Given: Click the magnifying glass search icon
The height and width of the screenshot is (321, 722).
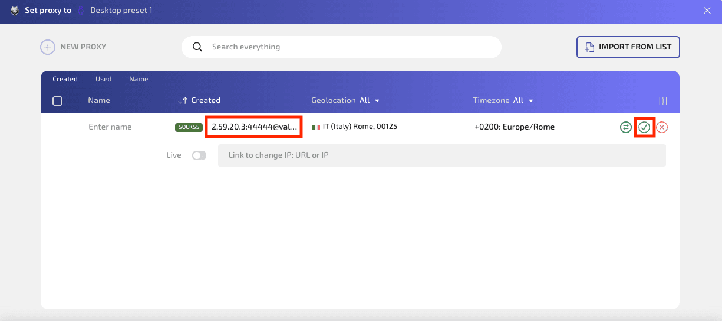Looking at the screenshot, I should [x=197, y=47].
